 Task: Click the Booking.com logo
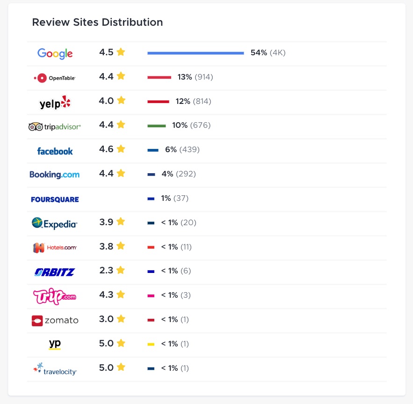click(55, 175)
